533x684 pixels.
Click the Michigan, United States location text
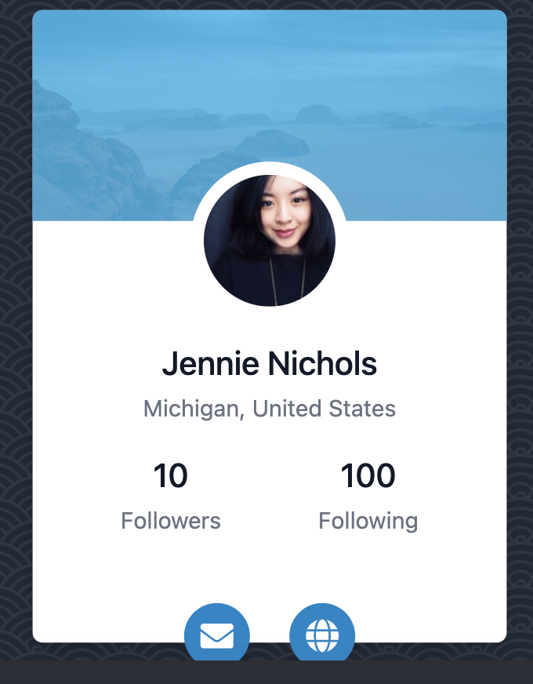[270, 409]
